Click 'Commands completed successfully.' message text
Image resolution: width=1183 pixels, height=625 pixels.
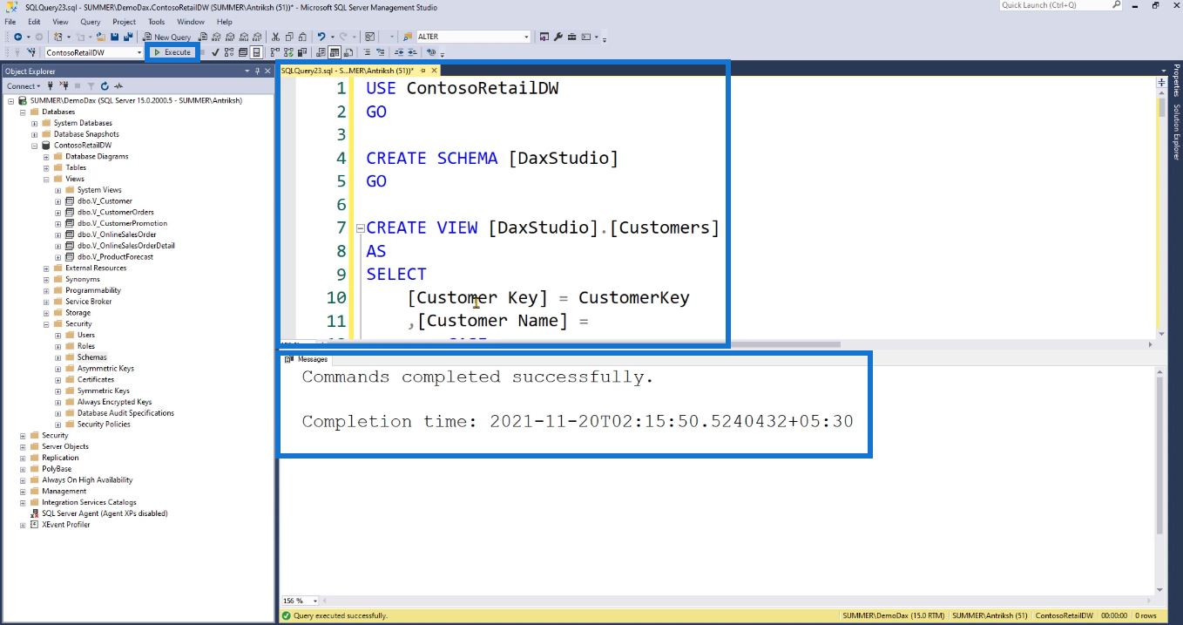point(477,377)
